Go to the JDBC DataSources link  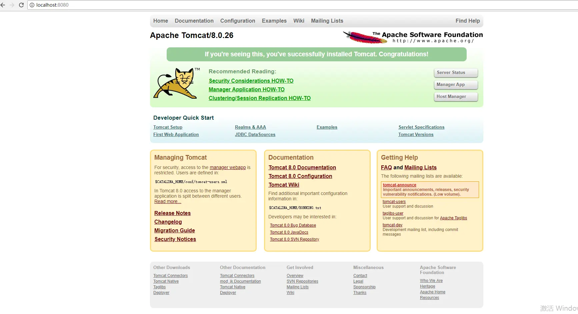255,134
